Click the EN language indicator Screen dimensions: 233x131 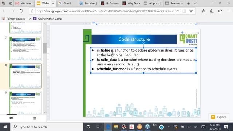point(154,124)
